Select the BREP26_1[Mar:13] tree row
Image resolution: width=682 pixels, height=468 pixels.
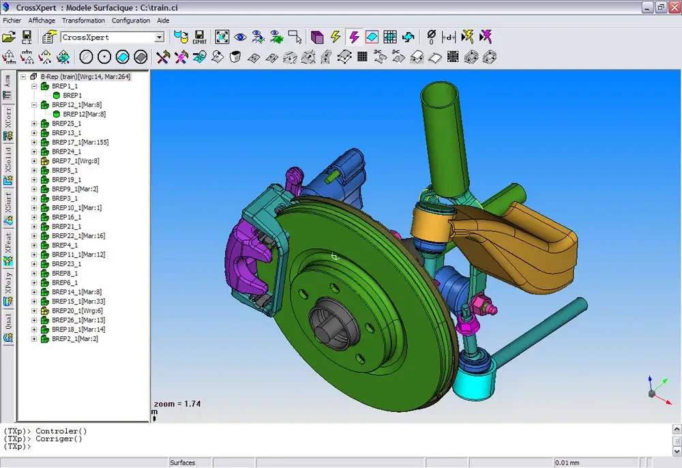[x=78, y=320]
